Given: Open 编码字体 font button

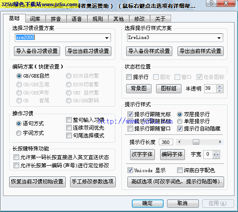Looking at the screenshot, I should [172, 154].
